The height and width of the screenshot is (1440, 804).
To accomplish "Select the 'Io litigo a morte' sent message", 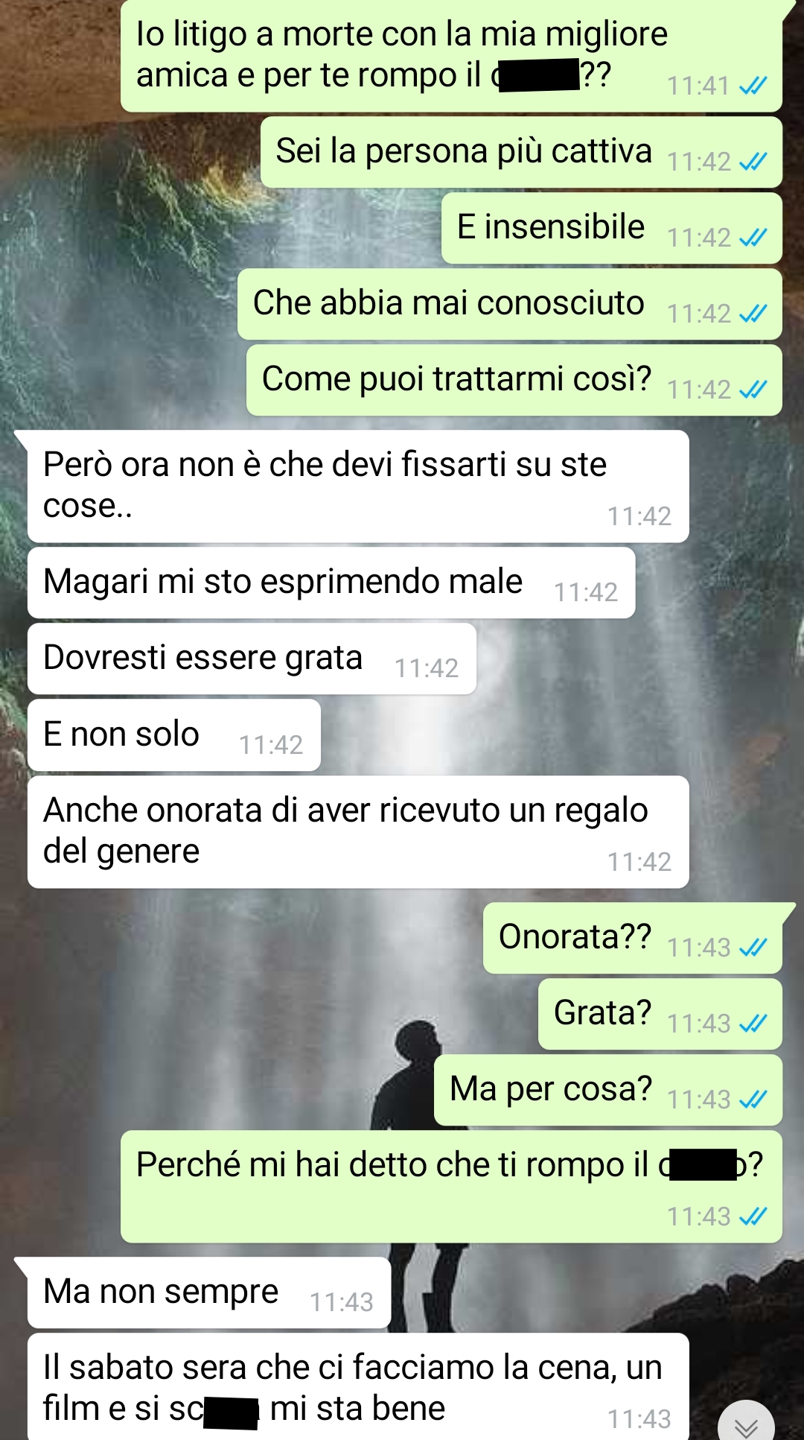I will [x=451, y=56].
